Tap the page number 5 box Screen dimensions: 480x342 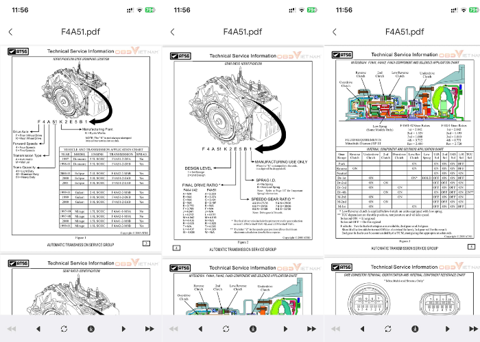tap(472, 246)
